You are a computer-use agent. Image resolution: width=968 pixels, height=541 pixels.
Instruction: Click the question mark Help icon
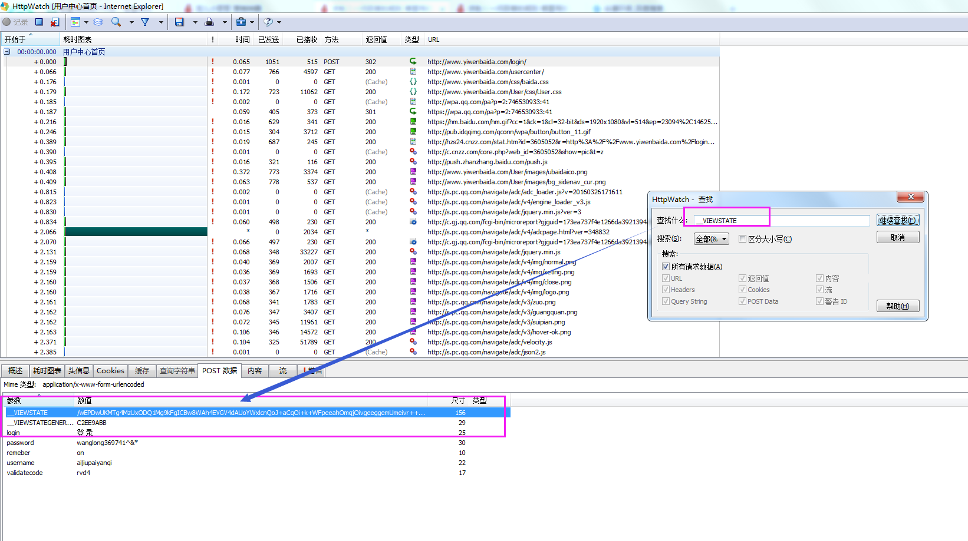[x=268, y=22]
